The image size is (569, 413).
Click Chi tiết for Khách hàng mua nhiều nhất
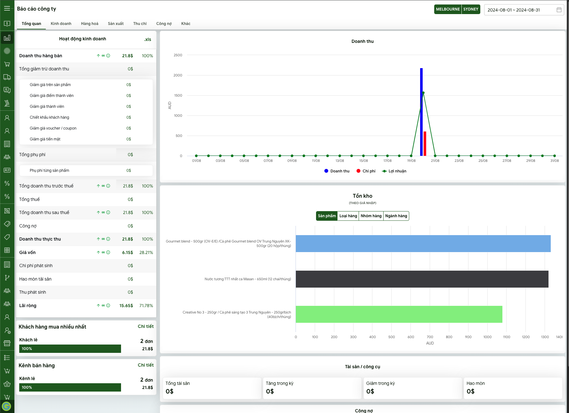(x=146, y=326)
